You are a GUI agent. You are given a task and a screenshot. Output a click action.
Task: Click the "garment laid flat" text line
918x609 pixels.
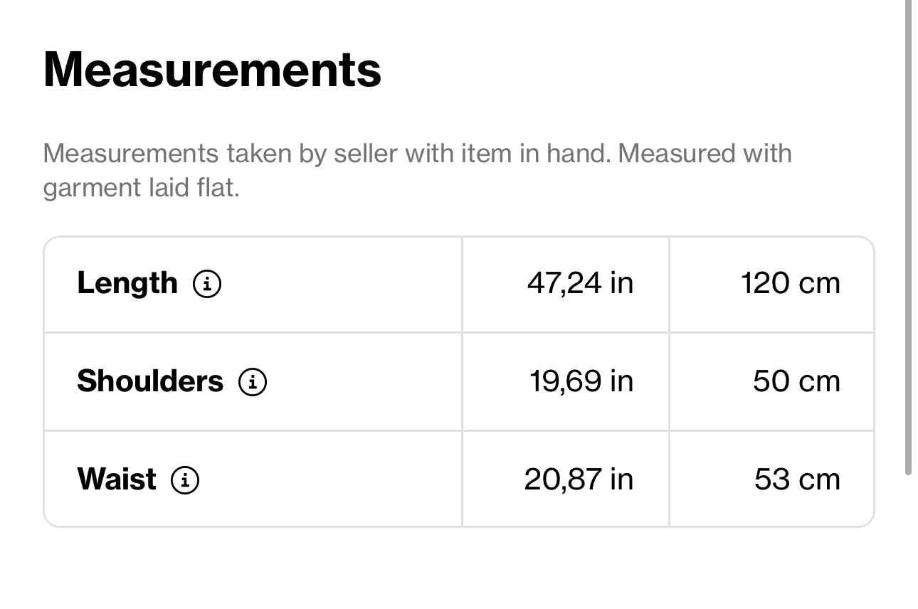pos(141,188)
